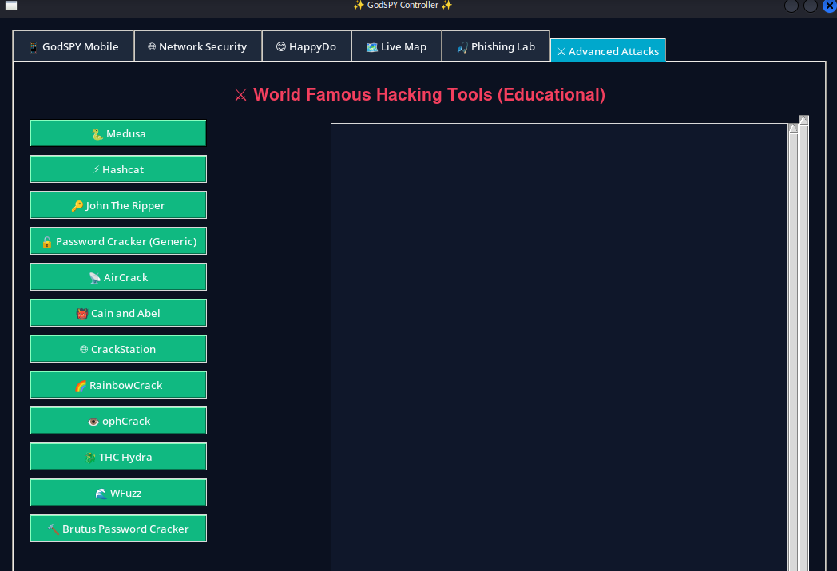837x571 pixels.
Task: Switch to the GodSPY Mobile tab
Action: (x=73, y=46)
